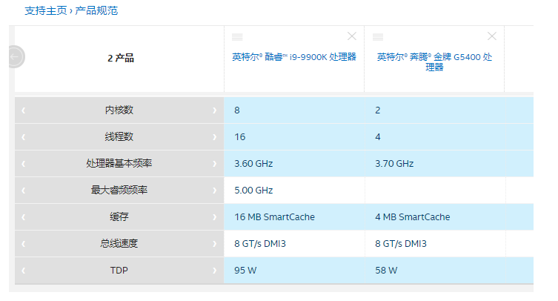Click left chevron on 处理器基本频率 row
Screen dimensions: 558x301
coord(24,164)
